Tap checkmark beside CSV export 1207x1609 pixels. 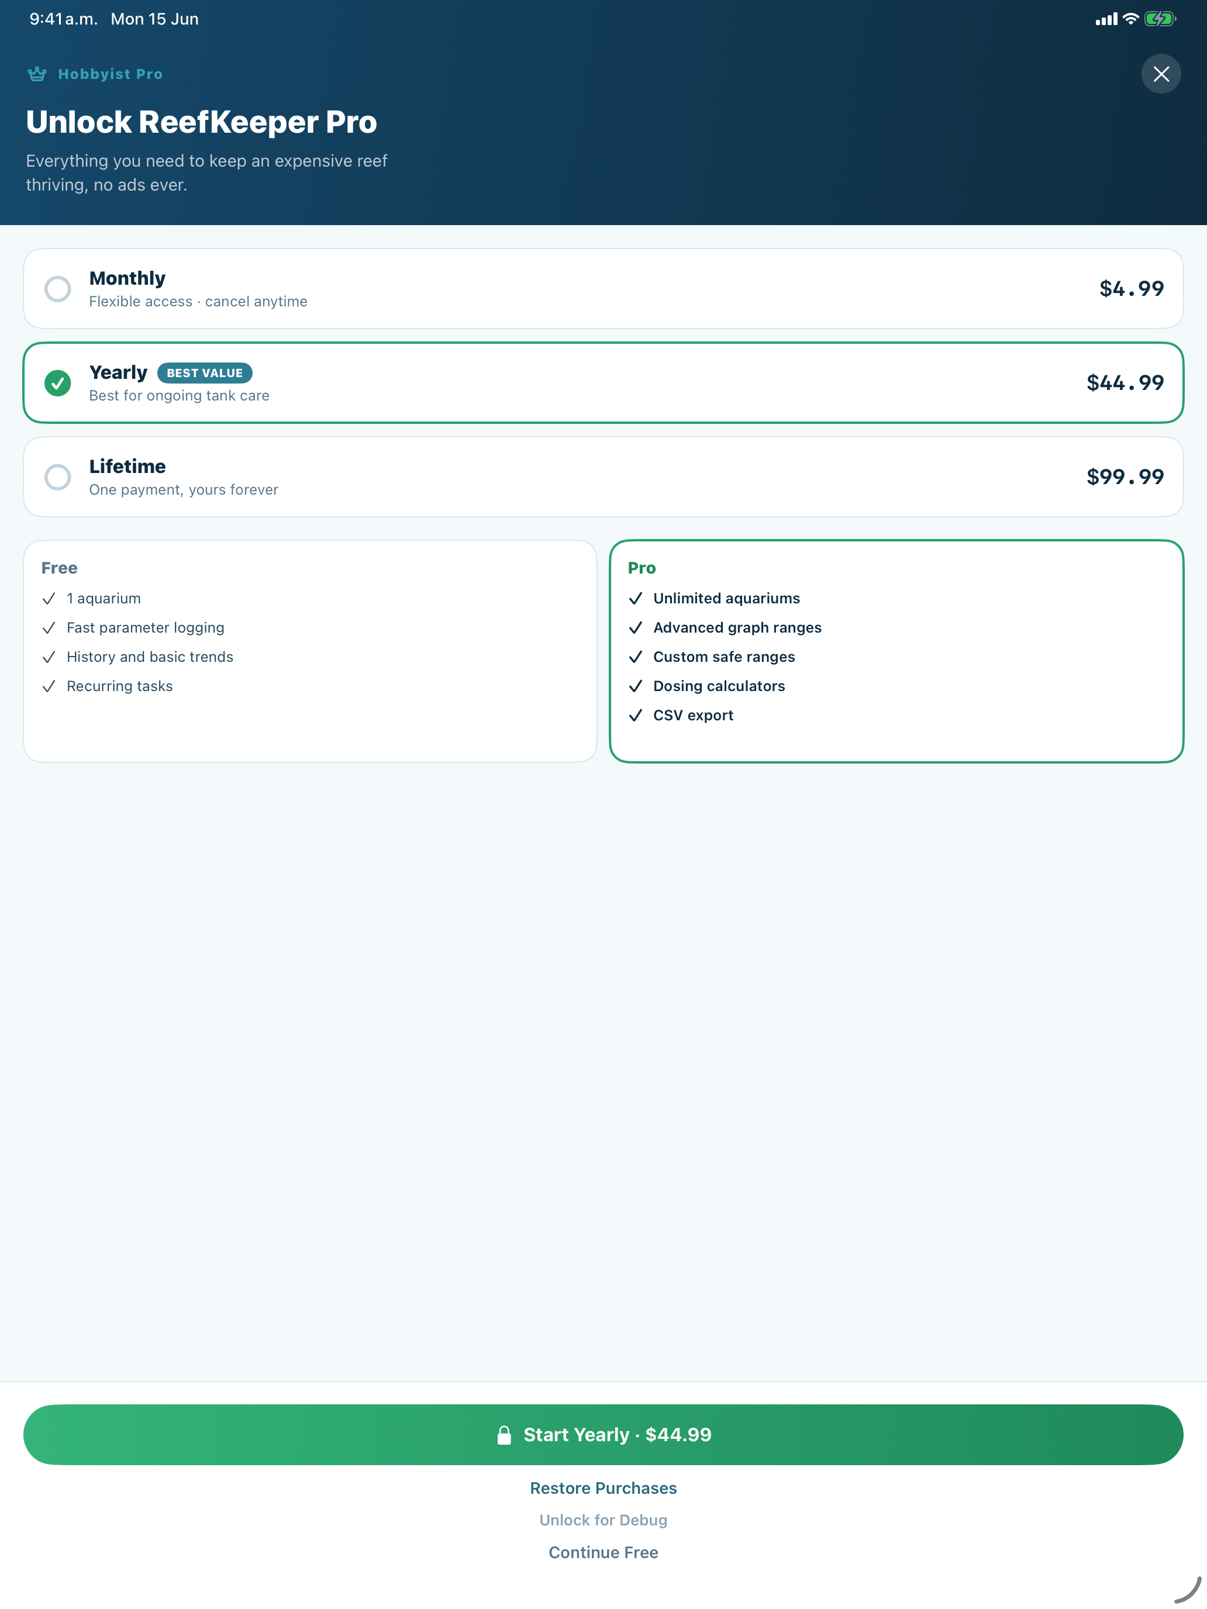click(x=635, y=715)
